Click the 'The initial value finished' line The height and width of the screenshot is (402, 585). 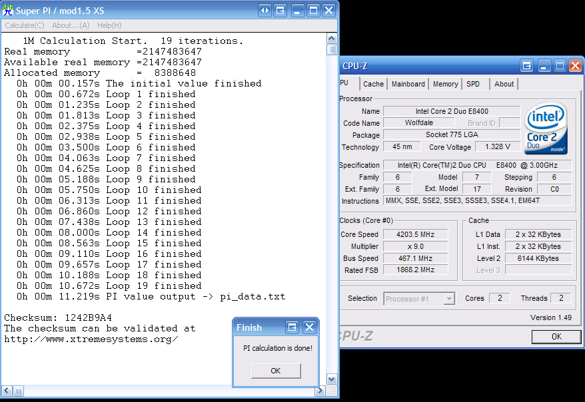[x=139, y=83]
